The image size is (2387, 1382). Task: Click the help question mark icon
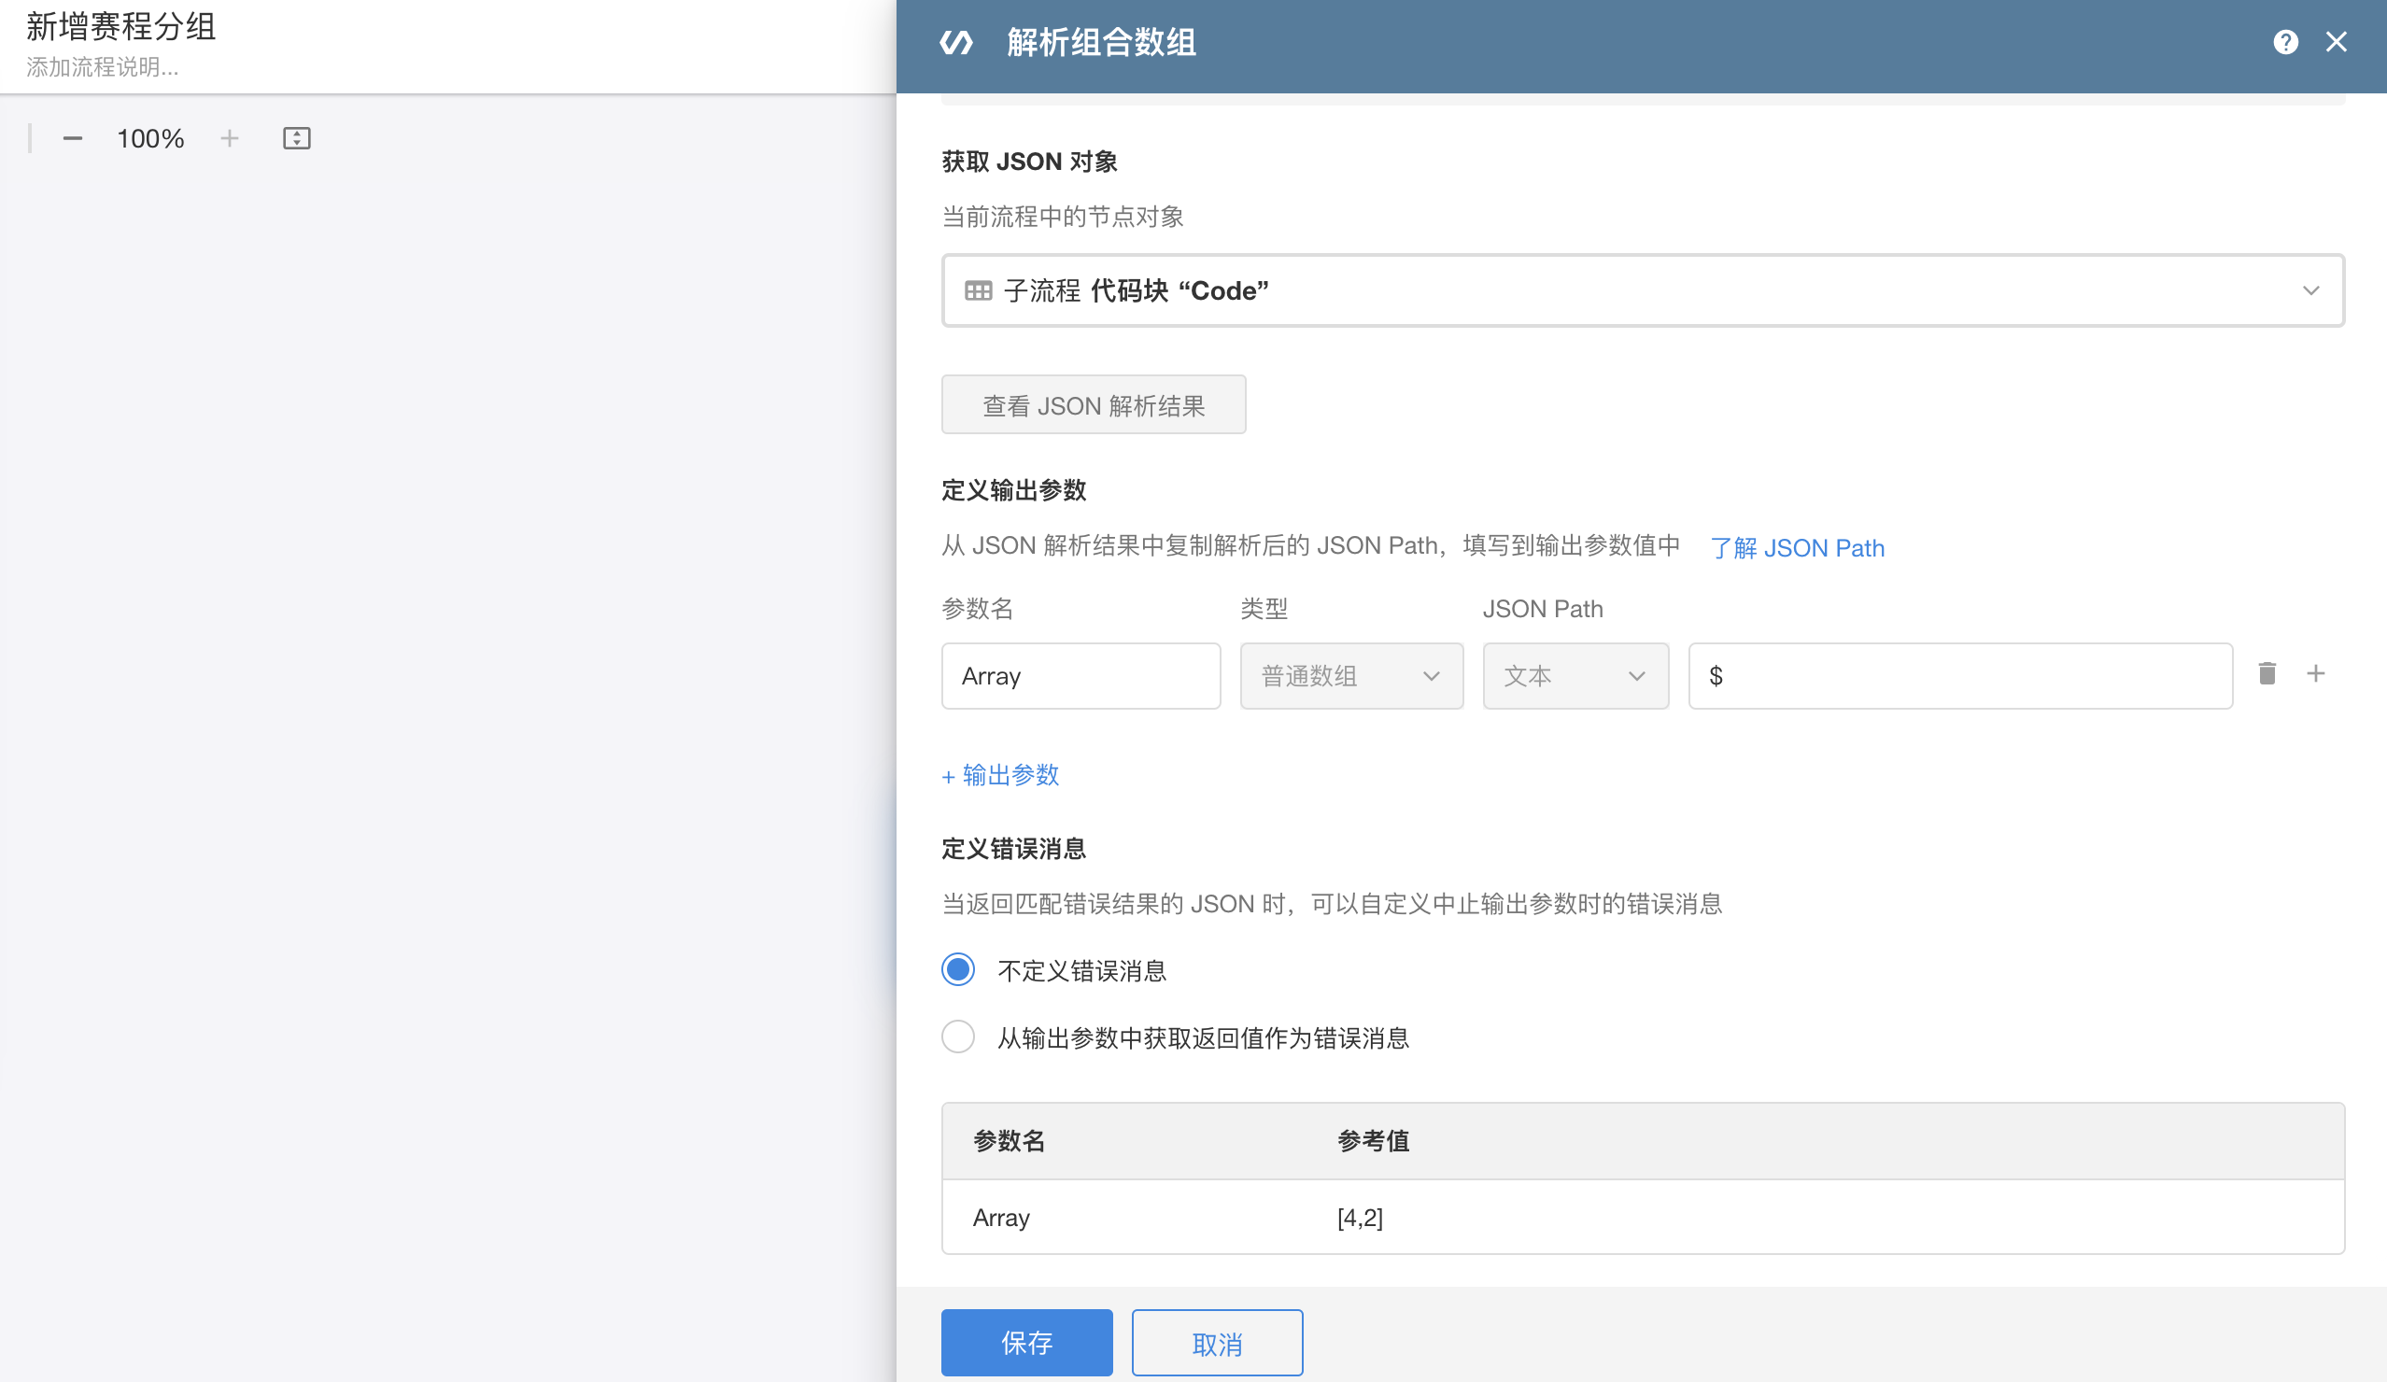point(2284,43)
